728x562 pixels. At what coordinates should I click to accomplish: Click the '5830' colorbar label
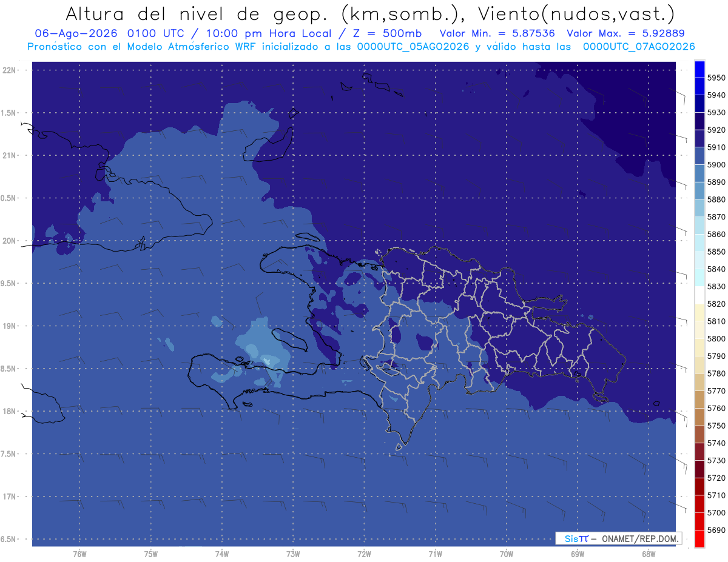(716, 287)
